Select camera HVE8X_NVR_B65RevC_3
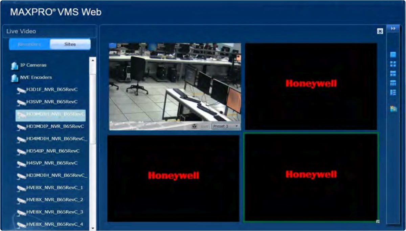The height and width of the screenshot is (231, 406). point(54,212)
